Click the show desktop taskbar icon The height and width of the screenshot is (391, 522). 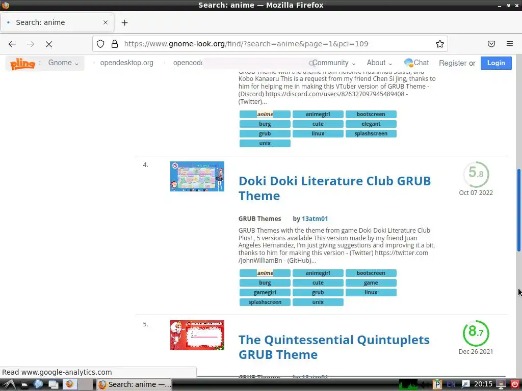pyautogui.click(x=53, y=384)
